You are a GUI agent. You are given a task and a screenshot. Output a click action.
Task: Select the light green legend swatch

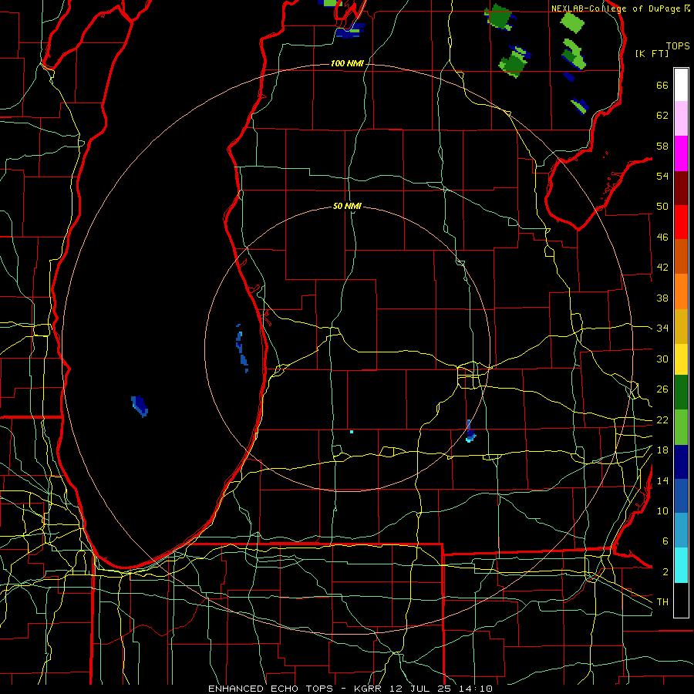(681, 427)
